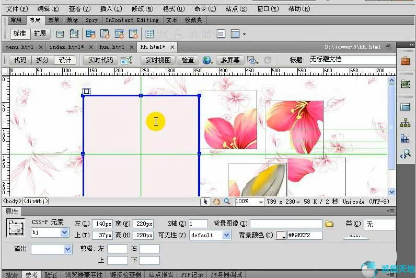416x278 pixels.
Task: Switch to the index.html document tab
Action: click(66, 47)
